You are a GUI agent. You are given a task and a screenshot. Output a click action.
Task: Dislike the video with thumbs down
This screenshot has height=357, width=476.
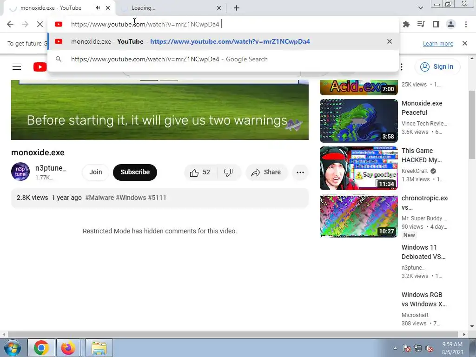tap(229, 172)
